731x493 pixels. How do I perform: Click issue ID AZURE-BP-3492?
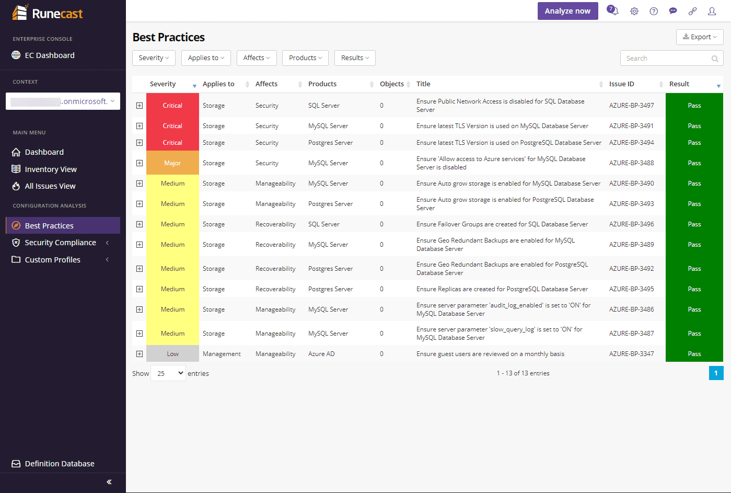click(x=631, y=269)
